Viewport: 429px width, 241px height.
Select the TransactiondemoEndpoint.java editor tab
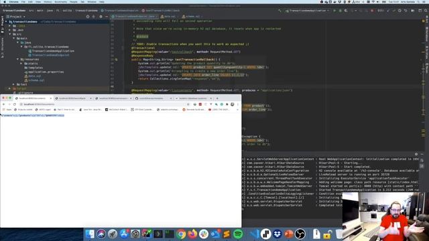tap(134, 16)
